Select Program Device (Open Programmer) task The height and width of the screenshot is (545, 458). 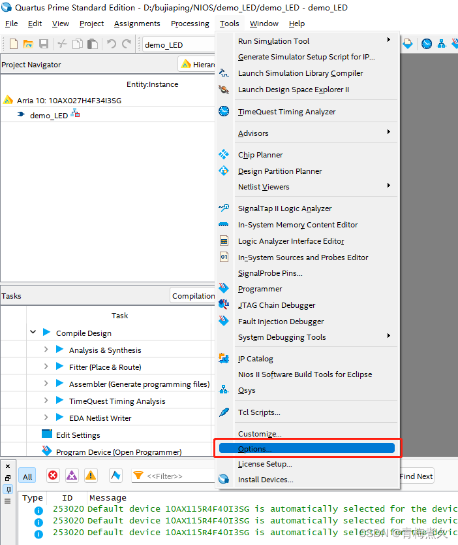119,452
